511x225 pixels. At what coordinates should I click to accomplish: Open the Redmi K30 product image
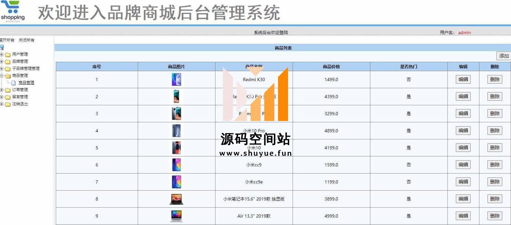click(176, 80)
